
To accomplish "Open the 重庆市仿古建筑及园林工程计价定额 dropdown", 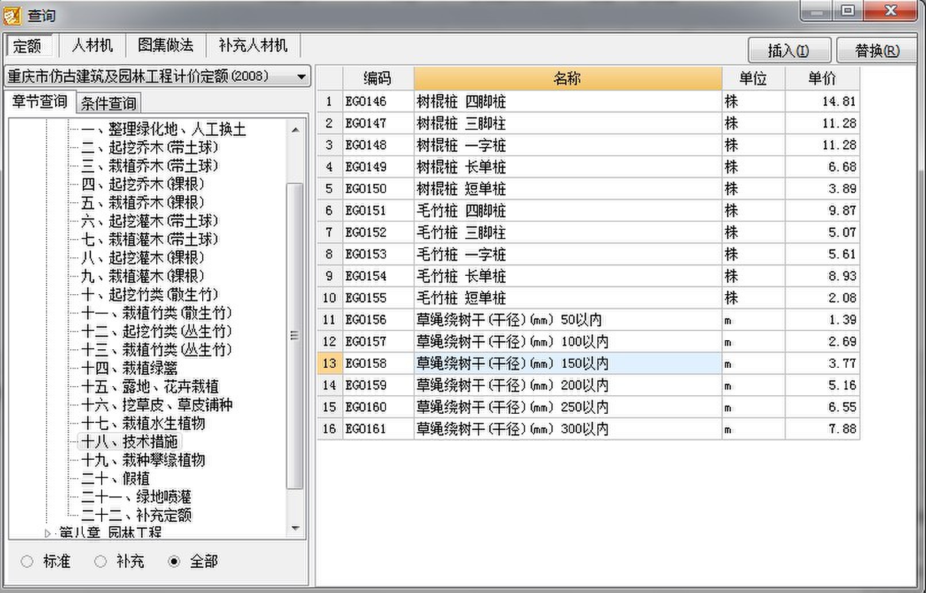I will tap(301, 76).
